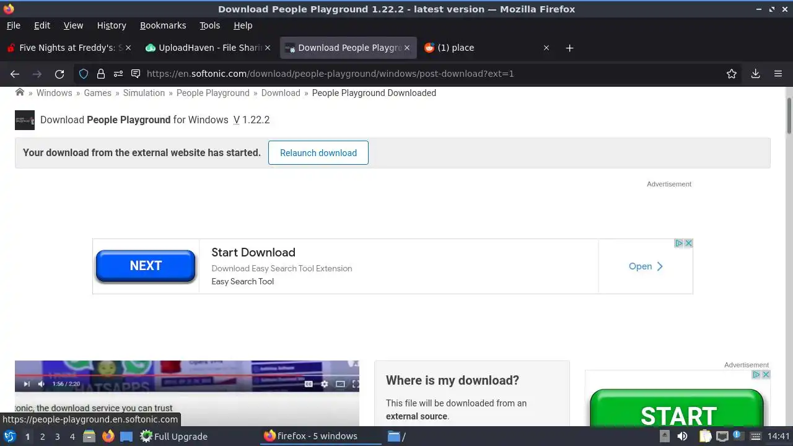Switch to the Five Nights at Freddy's tab

68,48
